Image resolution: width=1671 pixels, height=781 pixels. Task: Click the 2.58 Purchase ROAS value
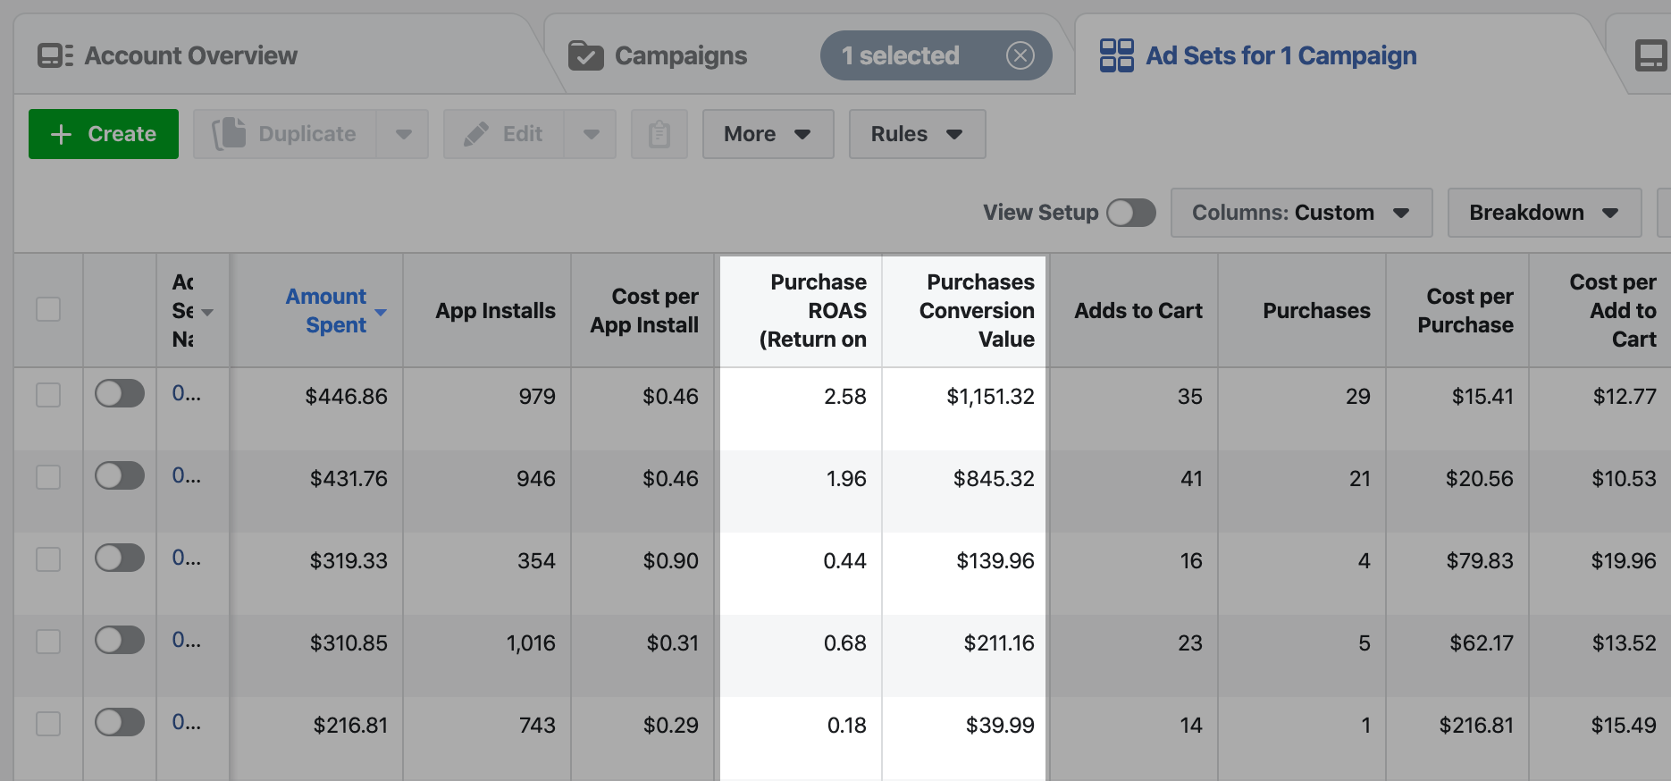(x=844, y=397)
